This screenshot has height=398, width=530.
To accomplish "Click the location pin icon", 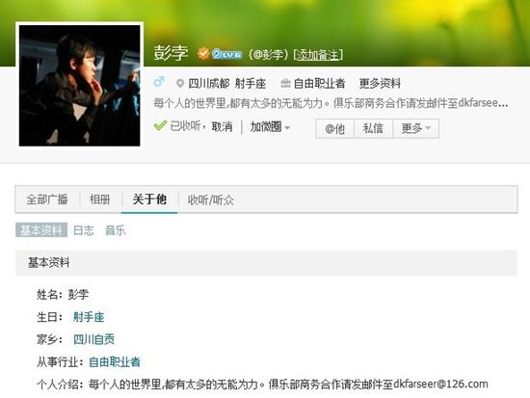I will (x=180, y=83).
